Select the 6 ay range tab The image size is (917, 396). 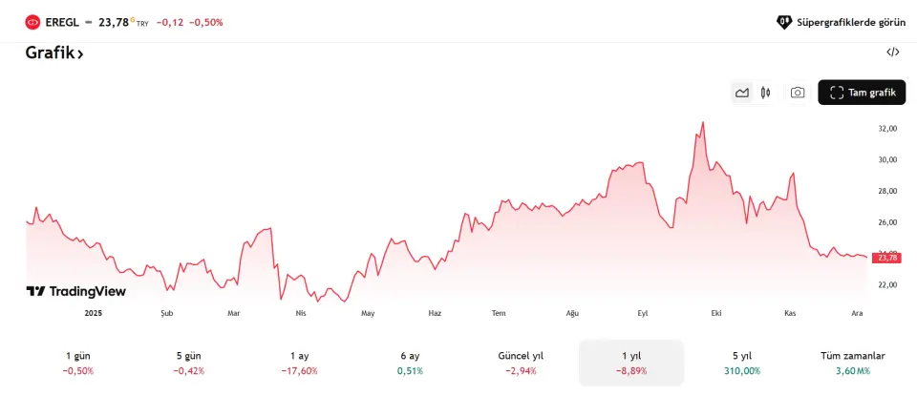point(410,363)
